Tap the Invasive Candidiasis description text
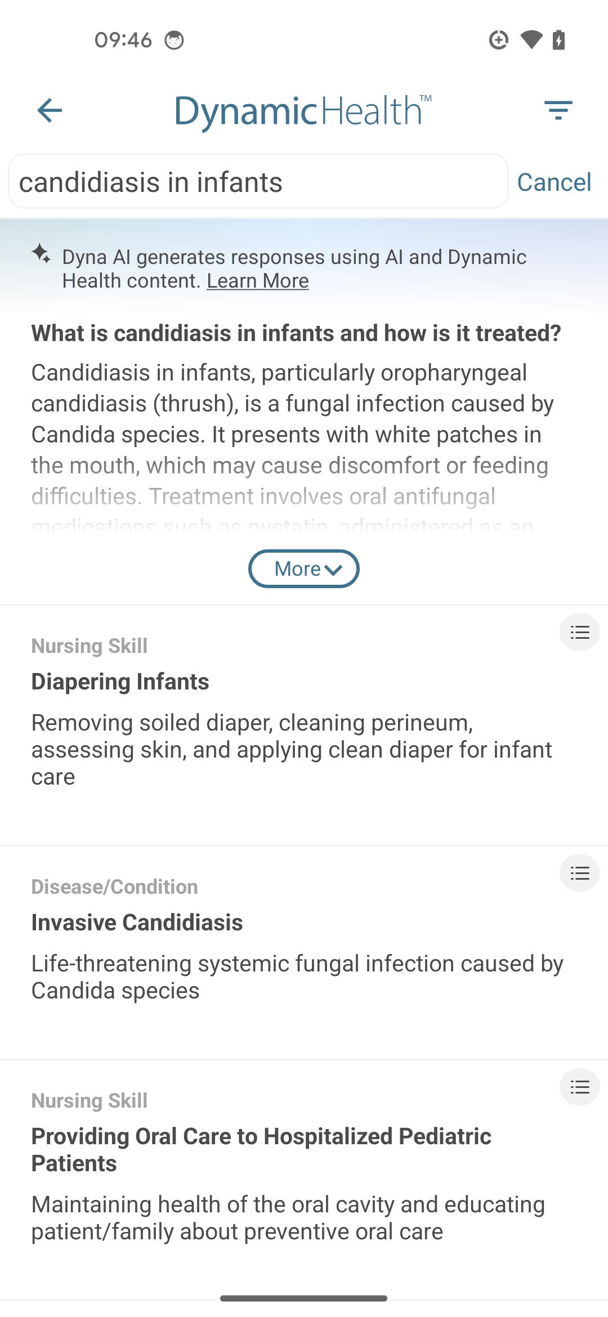Screen dimensions: 608x1317 point(297,977)
